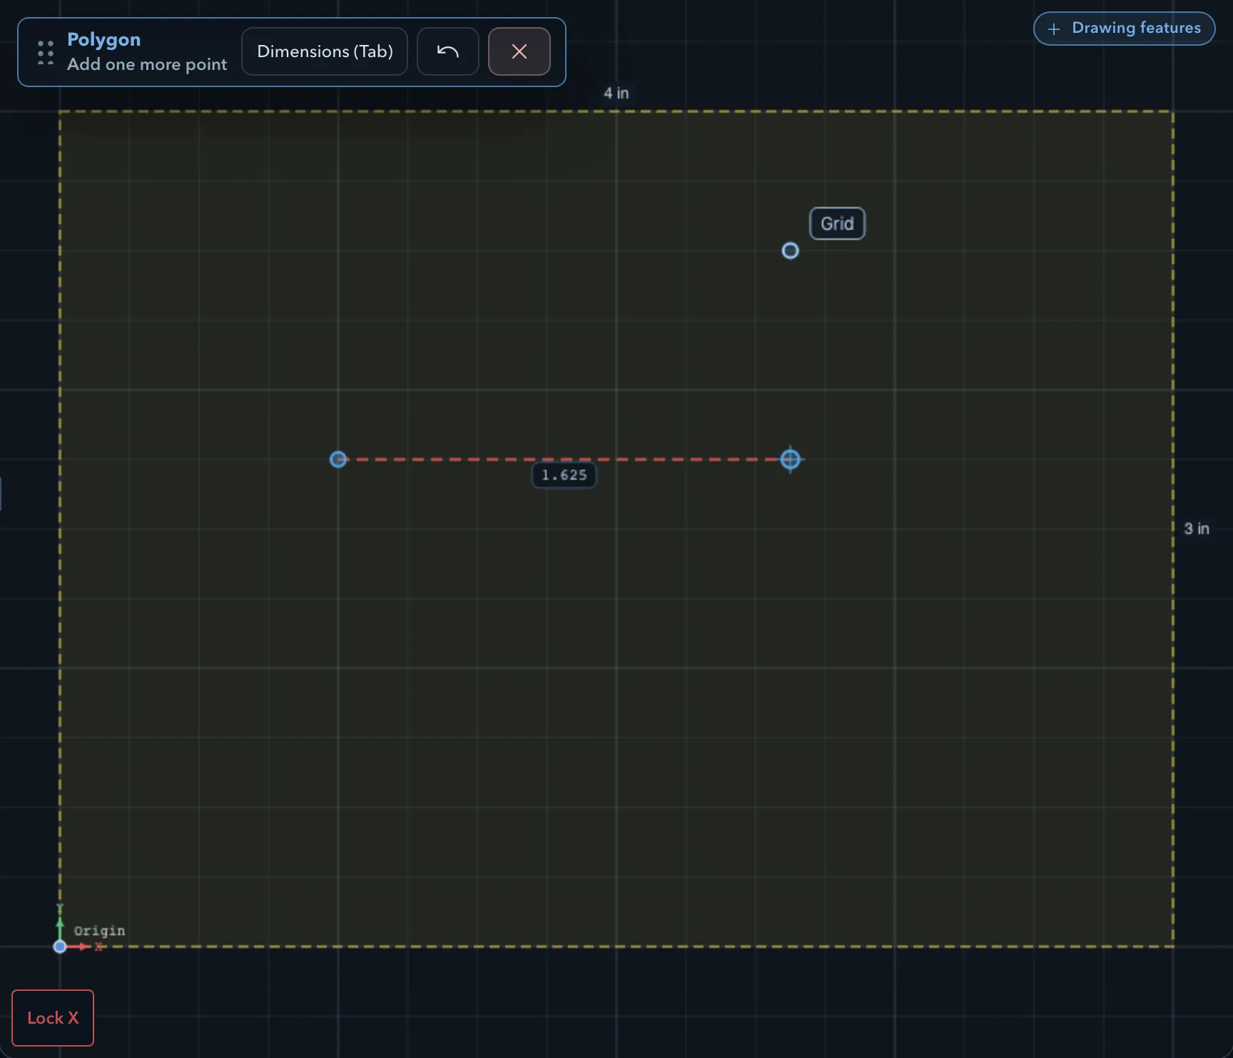This screenshot has width=1233, height=1058.
Task: Click the Polygon tool title
Action: click(x=104, y=39)
